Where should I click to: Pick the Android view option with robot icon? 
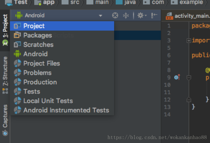click(62, 54)
